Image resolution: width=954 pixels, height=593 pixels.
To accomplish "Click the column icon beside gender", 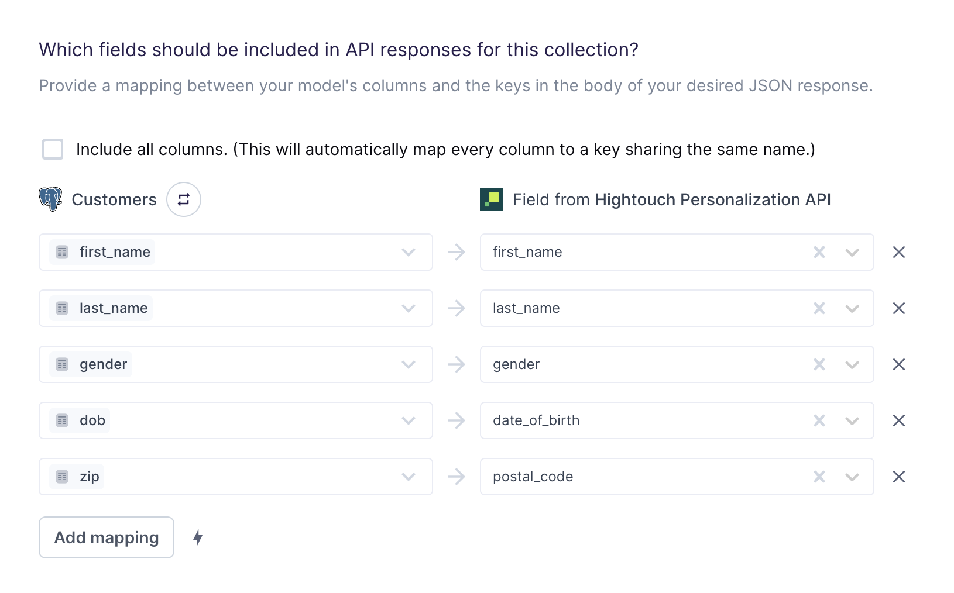I will pyautogui.click(x=62, y=364).
